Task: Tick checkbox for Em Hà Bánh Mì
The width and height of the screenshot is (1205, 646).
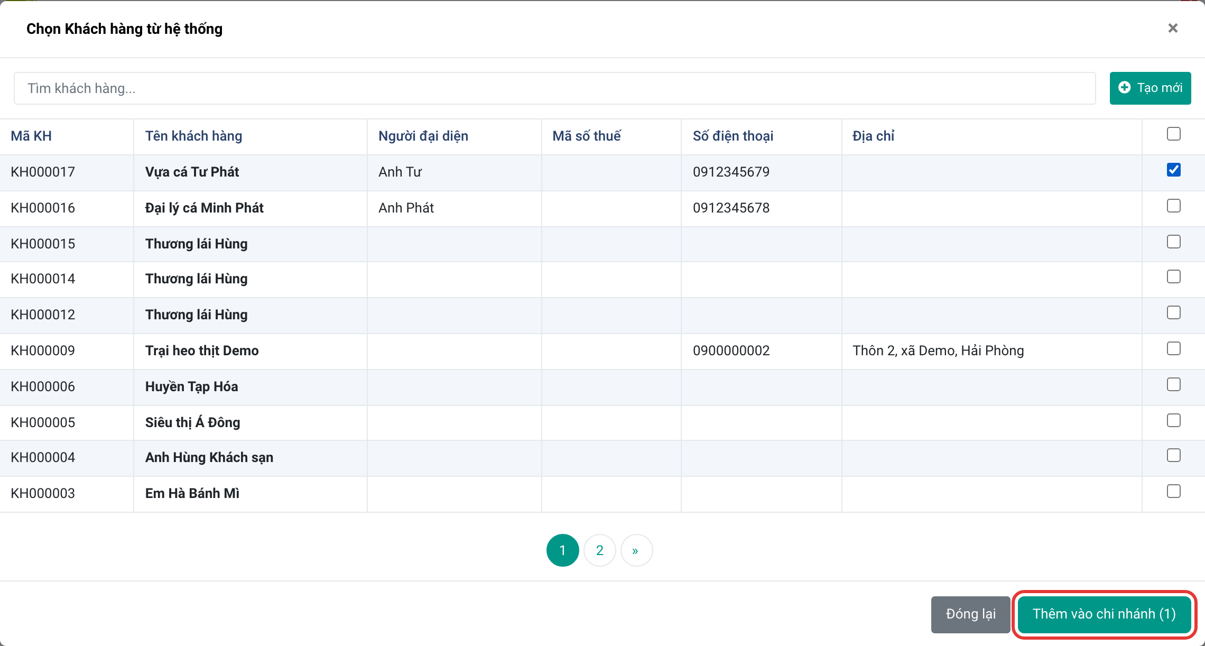Action: click(1173, 491)
